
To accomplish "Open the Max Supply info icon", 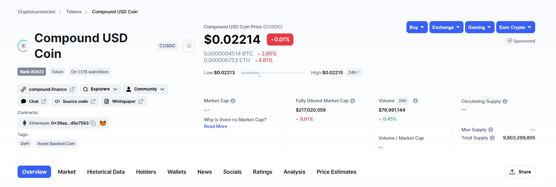I will 491,130.
